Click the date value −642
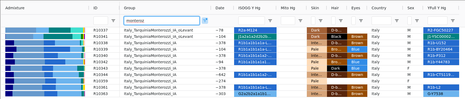This screenshot has height=99, width=465. coord(221,75)
